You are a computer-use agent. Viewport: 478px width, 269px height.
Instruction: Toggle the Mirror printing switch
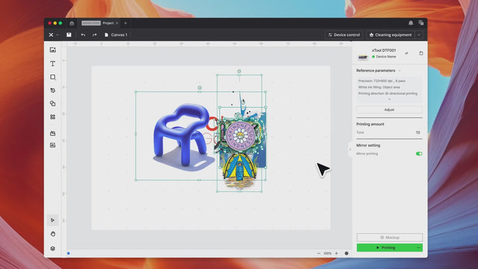point(419,153)
